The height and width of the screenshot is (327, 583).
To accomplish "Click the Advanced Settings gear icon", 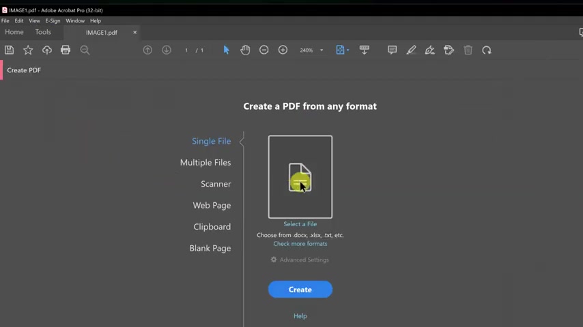I will click(274, 260).
